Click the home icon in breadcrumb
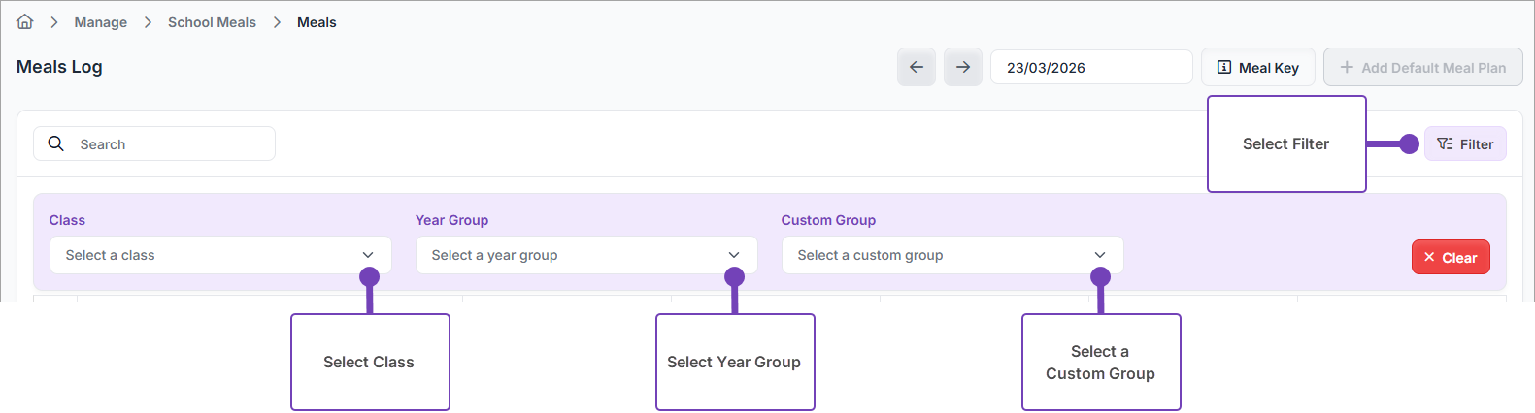The width and height of the screenshot is (1535, 413). coord(25,21)
